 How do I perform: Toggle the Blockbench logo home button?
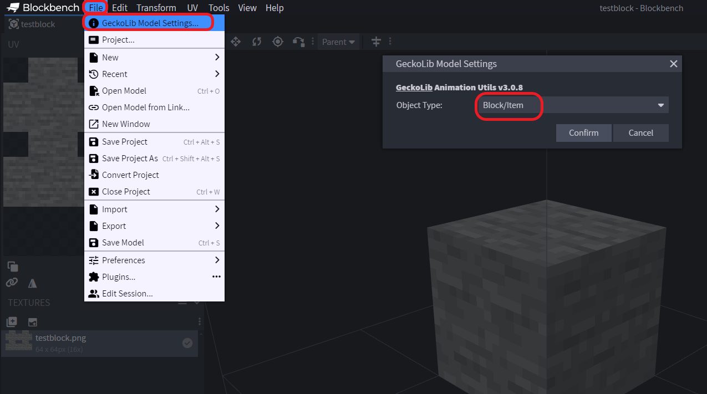click(x=13, y=7)
